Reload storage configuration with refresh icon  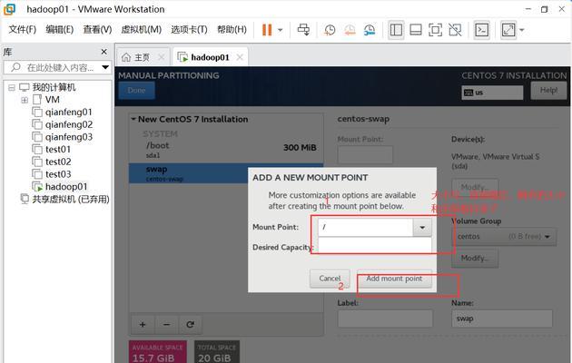190,324
